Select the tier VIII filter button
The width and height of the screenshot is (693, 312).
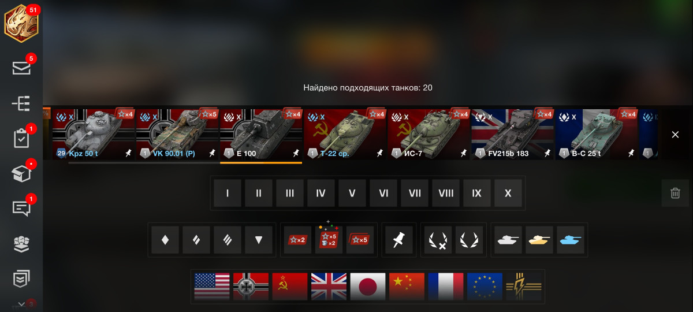pos(446,193)
